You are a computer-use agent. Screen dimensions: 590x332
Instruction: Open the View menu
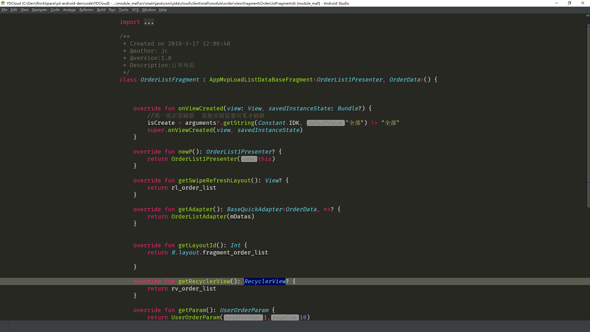click(24, 10)
